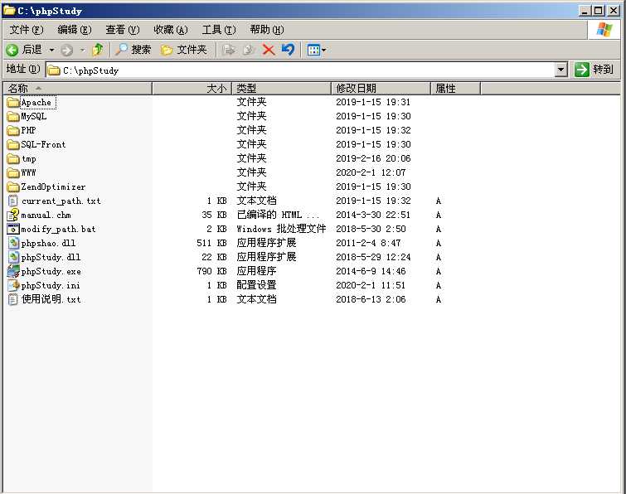Click the folder name SQL-Front
Viewport: 626px width, 494px height.
click(x=43, y=144)
